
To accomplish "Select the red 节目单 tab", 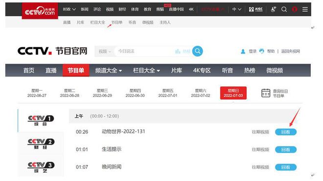I will 76,70.
